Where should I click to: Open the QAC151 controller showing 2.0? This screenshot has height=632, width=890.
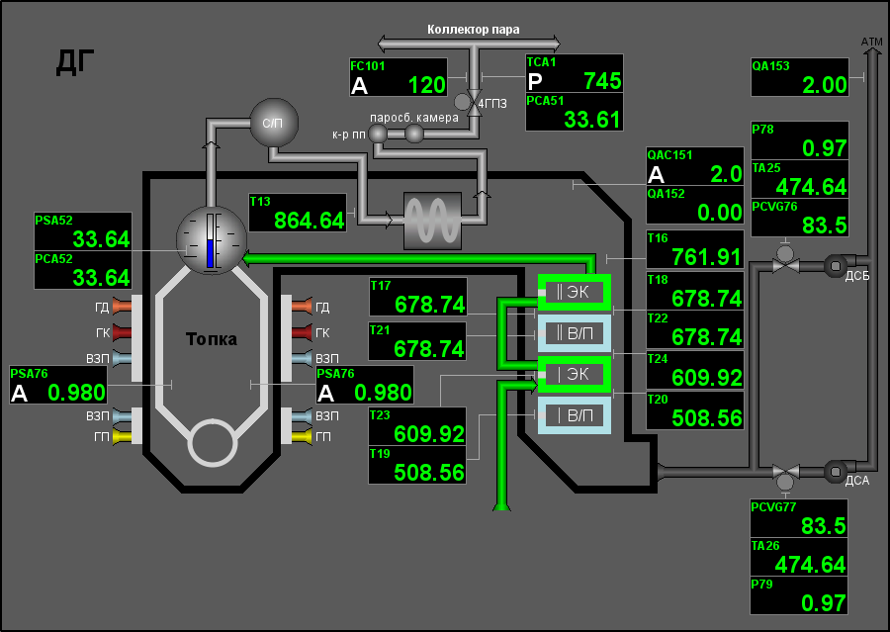695,166
